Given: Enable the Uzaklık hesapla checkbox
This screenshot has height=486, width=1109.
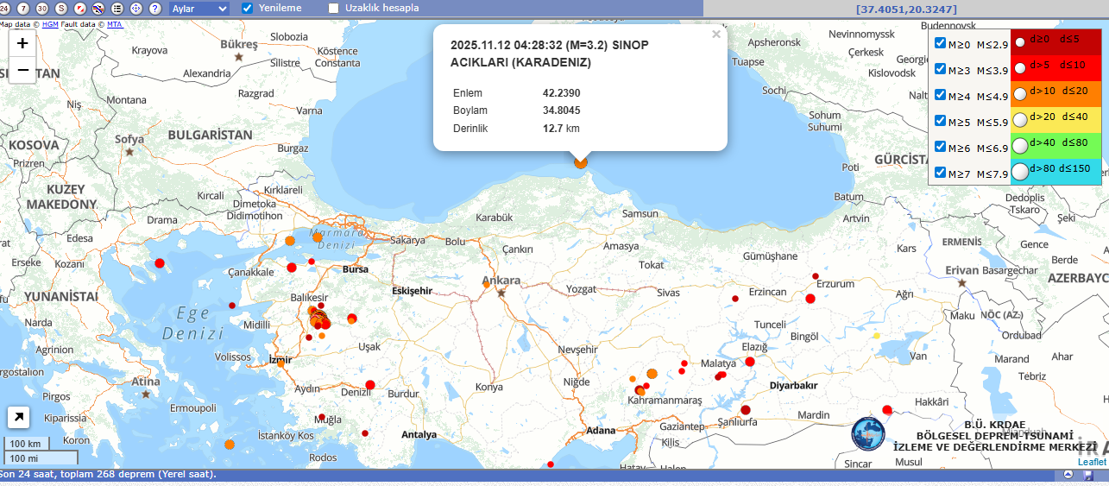Looking at the screenshot, I should (x=334, y=8).
